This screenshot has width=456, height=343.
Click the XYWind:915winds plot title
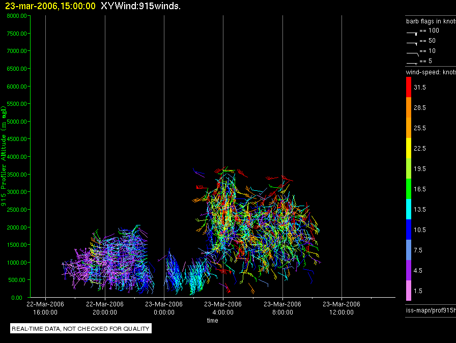[x=141, y=6]
